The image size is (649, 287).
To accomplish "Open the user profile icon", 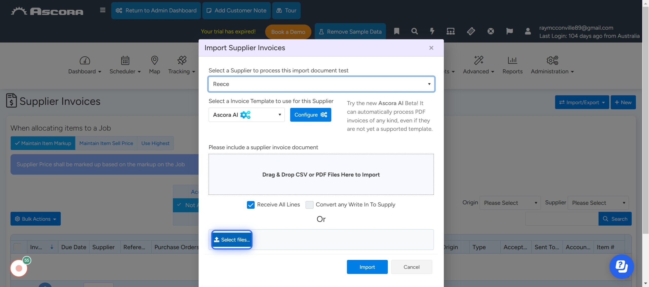I will [x=528, y=31].
